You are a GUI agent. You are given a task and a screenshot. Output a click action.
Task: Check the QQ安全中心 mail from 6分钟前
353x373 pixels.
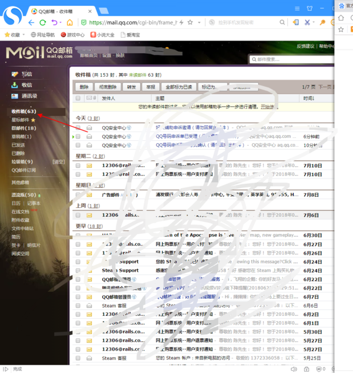tap(78, 137)
